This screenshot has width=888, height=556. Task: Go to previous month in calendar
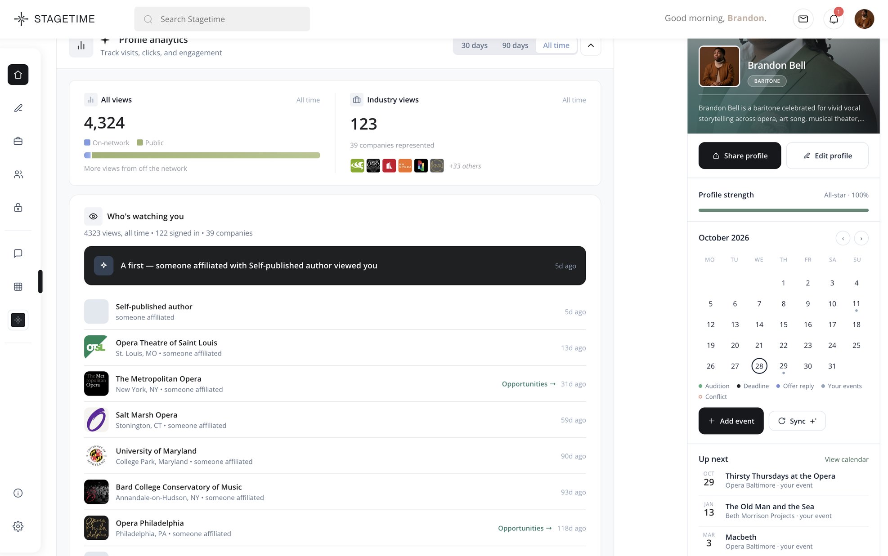[843, 238]
